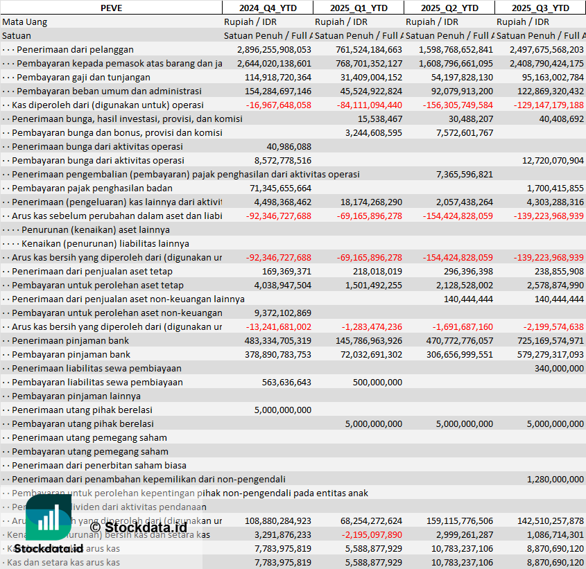This screenshot has height=569, width=586.
Task: Select Pembayaran bunga dari aktivitas operasi label
Action: point(98,160)
